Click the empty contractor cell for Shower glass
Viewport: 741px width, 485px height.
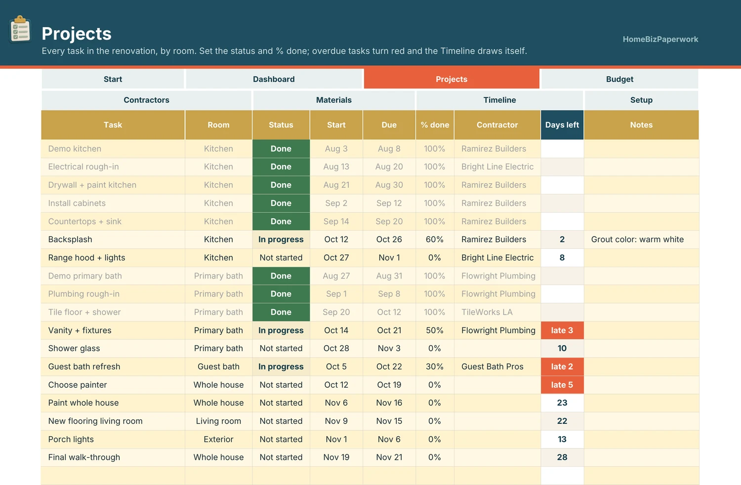click(497, 348)
